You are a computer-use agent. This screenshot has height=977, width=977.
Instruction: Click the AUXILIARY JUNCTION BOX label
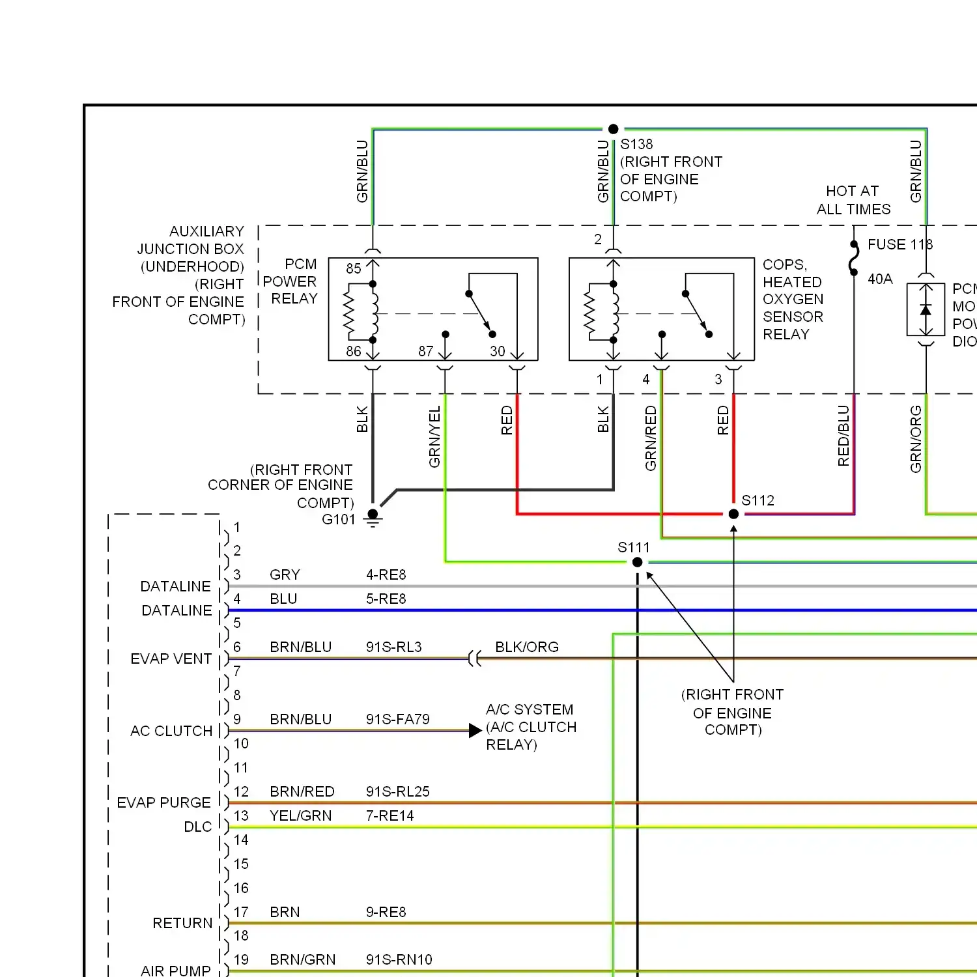coord(178,276)
